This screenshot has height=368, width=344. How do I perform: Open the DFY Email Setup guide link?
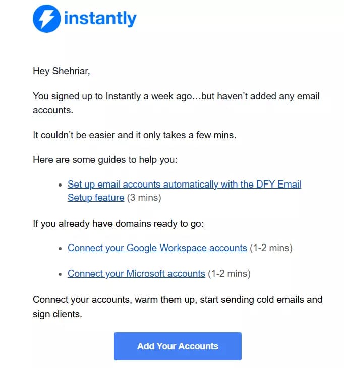[x=184, y=184]
